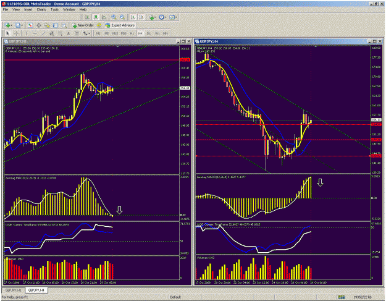Toggle the Market Watch window
The height and width of the screenshot is (301, 386).
[30, 25]
